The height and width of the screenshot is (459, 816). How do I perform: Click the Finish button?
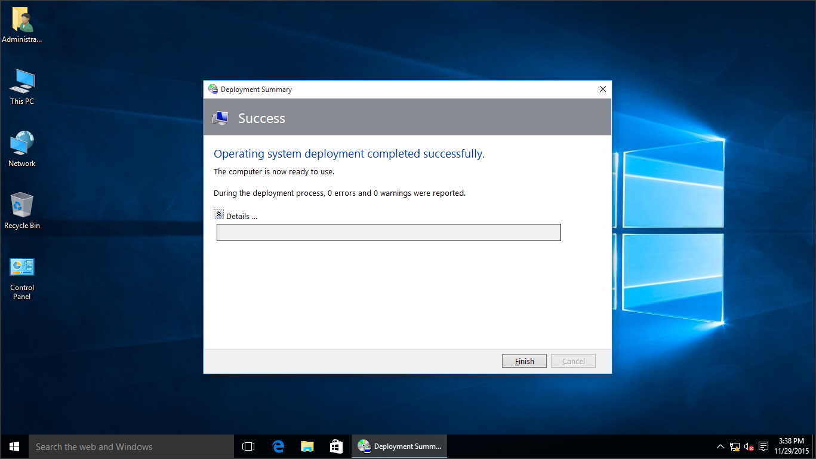coord(524,361)
